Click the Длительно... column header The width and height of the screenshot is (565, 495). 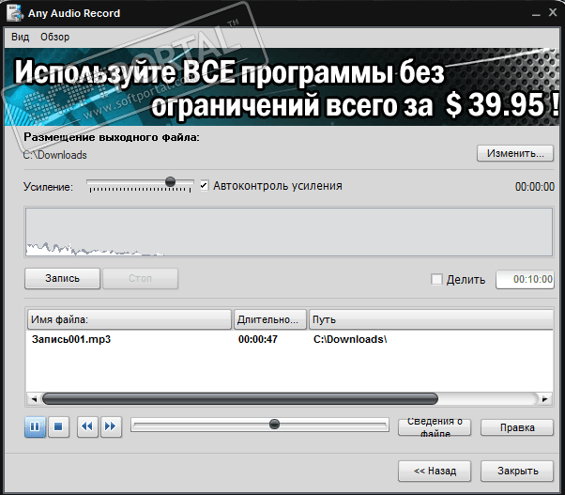pyautogui.click(x=270, y=319)
